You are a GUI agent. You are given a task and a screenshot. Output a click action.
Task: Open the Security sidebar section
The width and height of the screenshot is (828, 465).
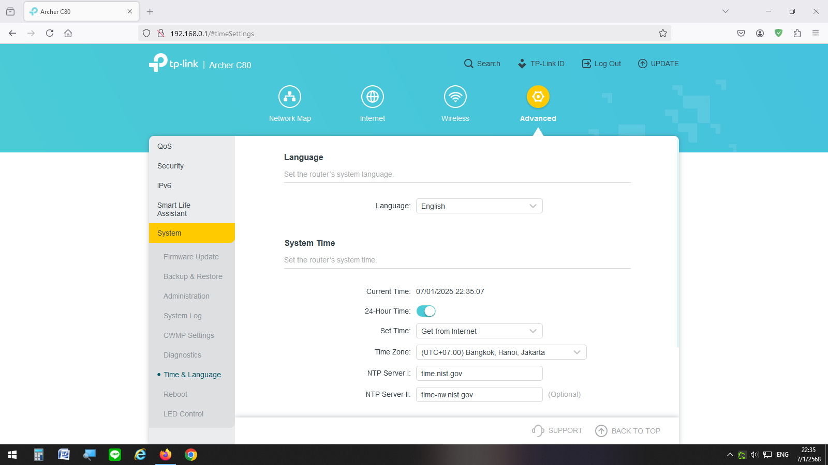170,166
